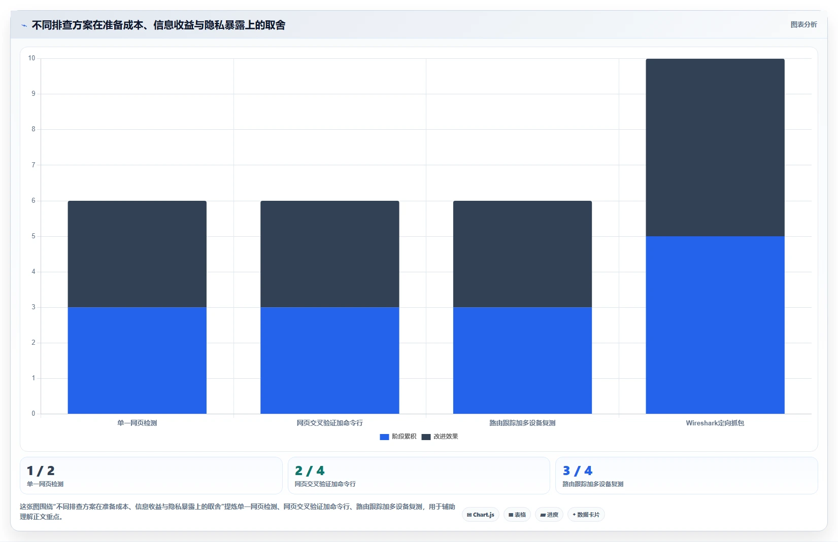Viewport: 838px width, 542px height.
Task: Click the y-axis value 10
Action: [x=32, y=58]
